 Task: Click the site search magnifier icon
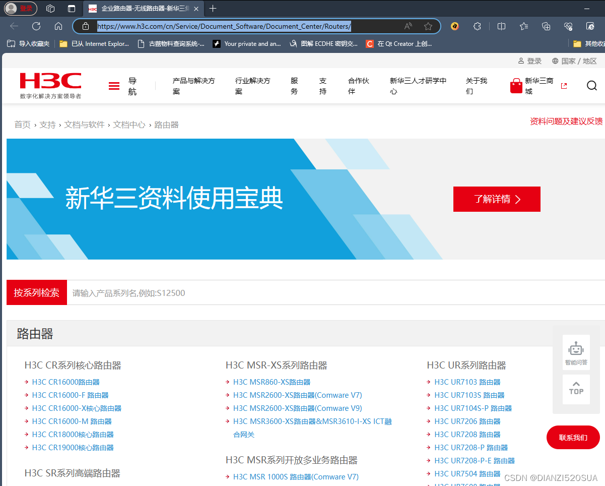[592, 86]
